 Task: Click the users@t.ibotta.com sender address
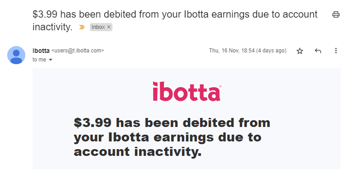click(78, 51)
